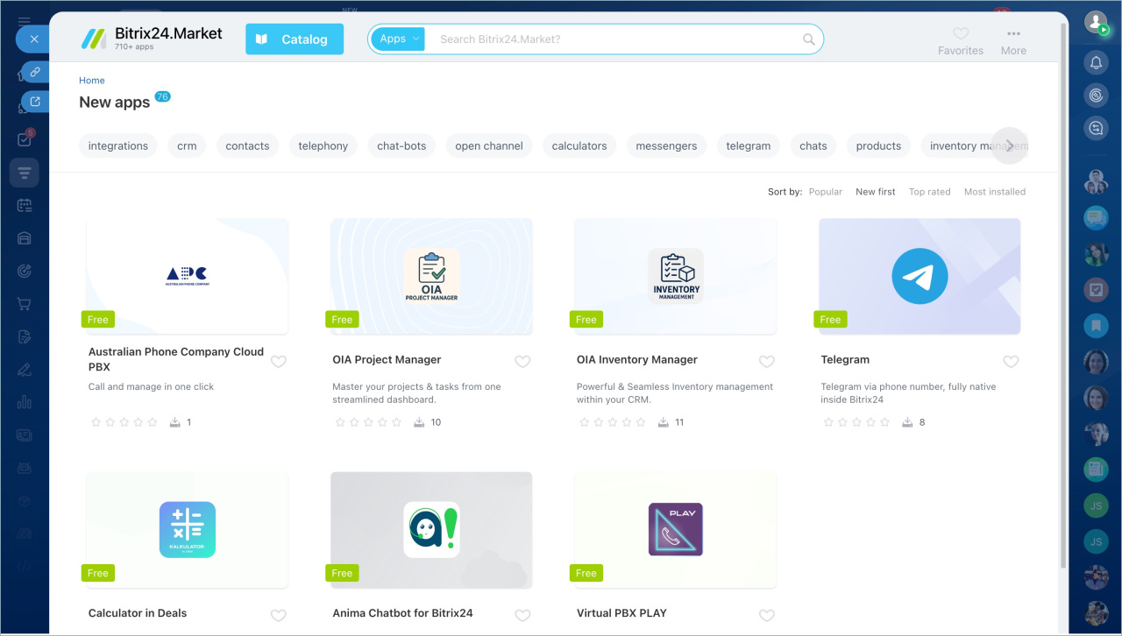Toggle favorite heart for Telegram app
Image resolution: width=1122 pixels, height=636 pixels.
pyautogui.click(x=1011, y=361)
